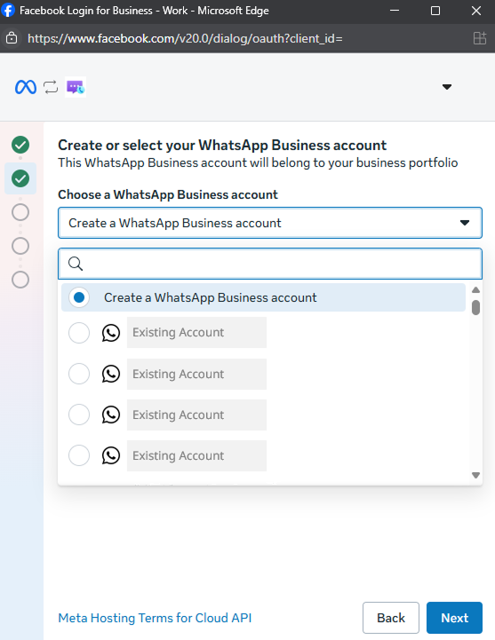The image size is (495, 640).
Task: Click the browser lock site info icon
Action: pyautogui.click(x=12, y=38)
